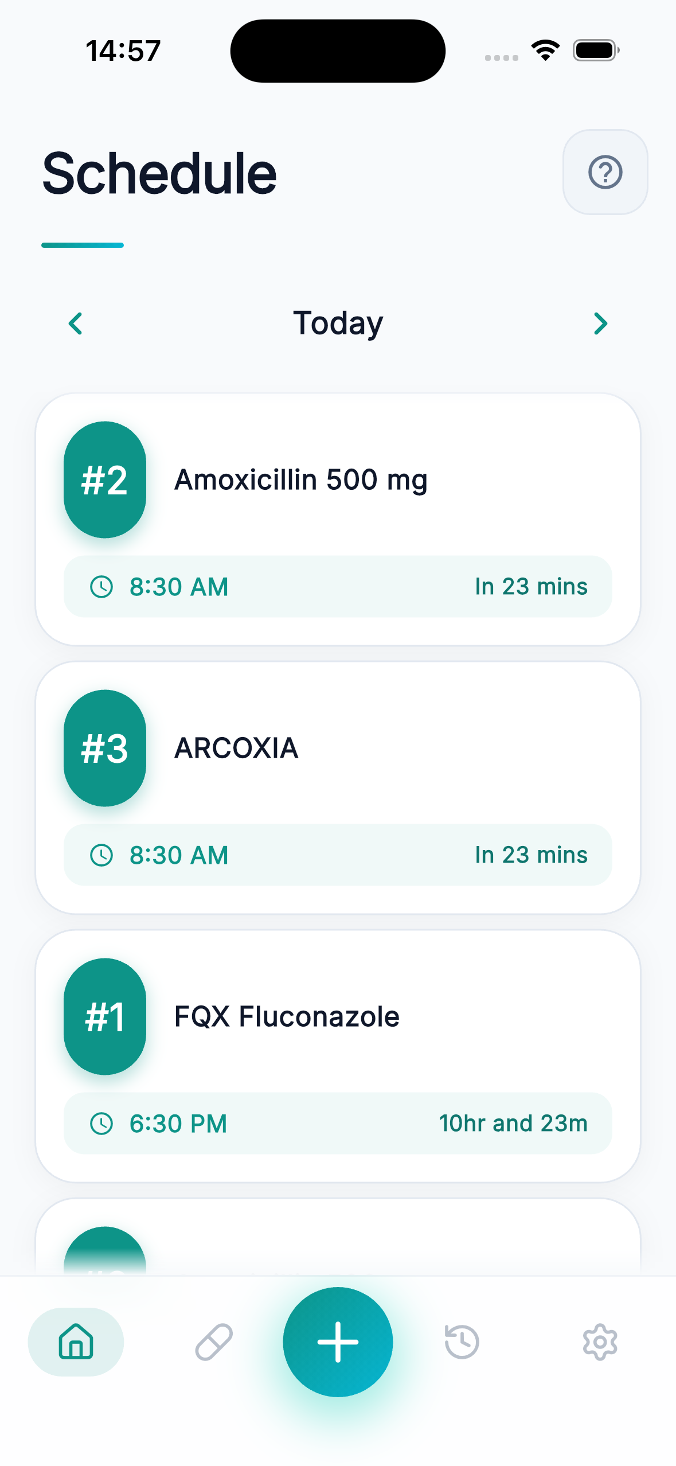Tap the 8:30 AM time on Amoxicillin

[x=179, y=587]
